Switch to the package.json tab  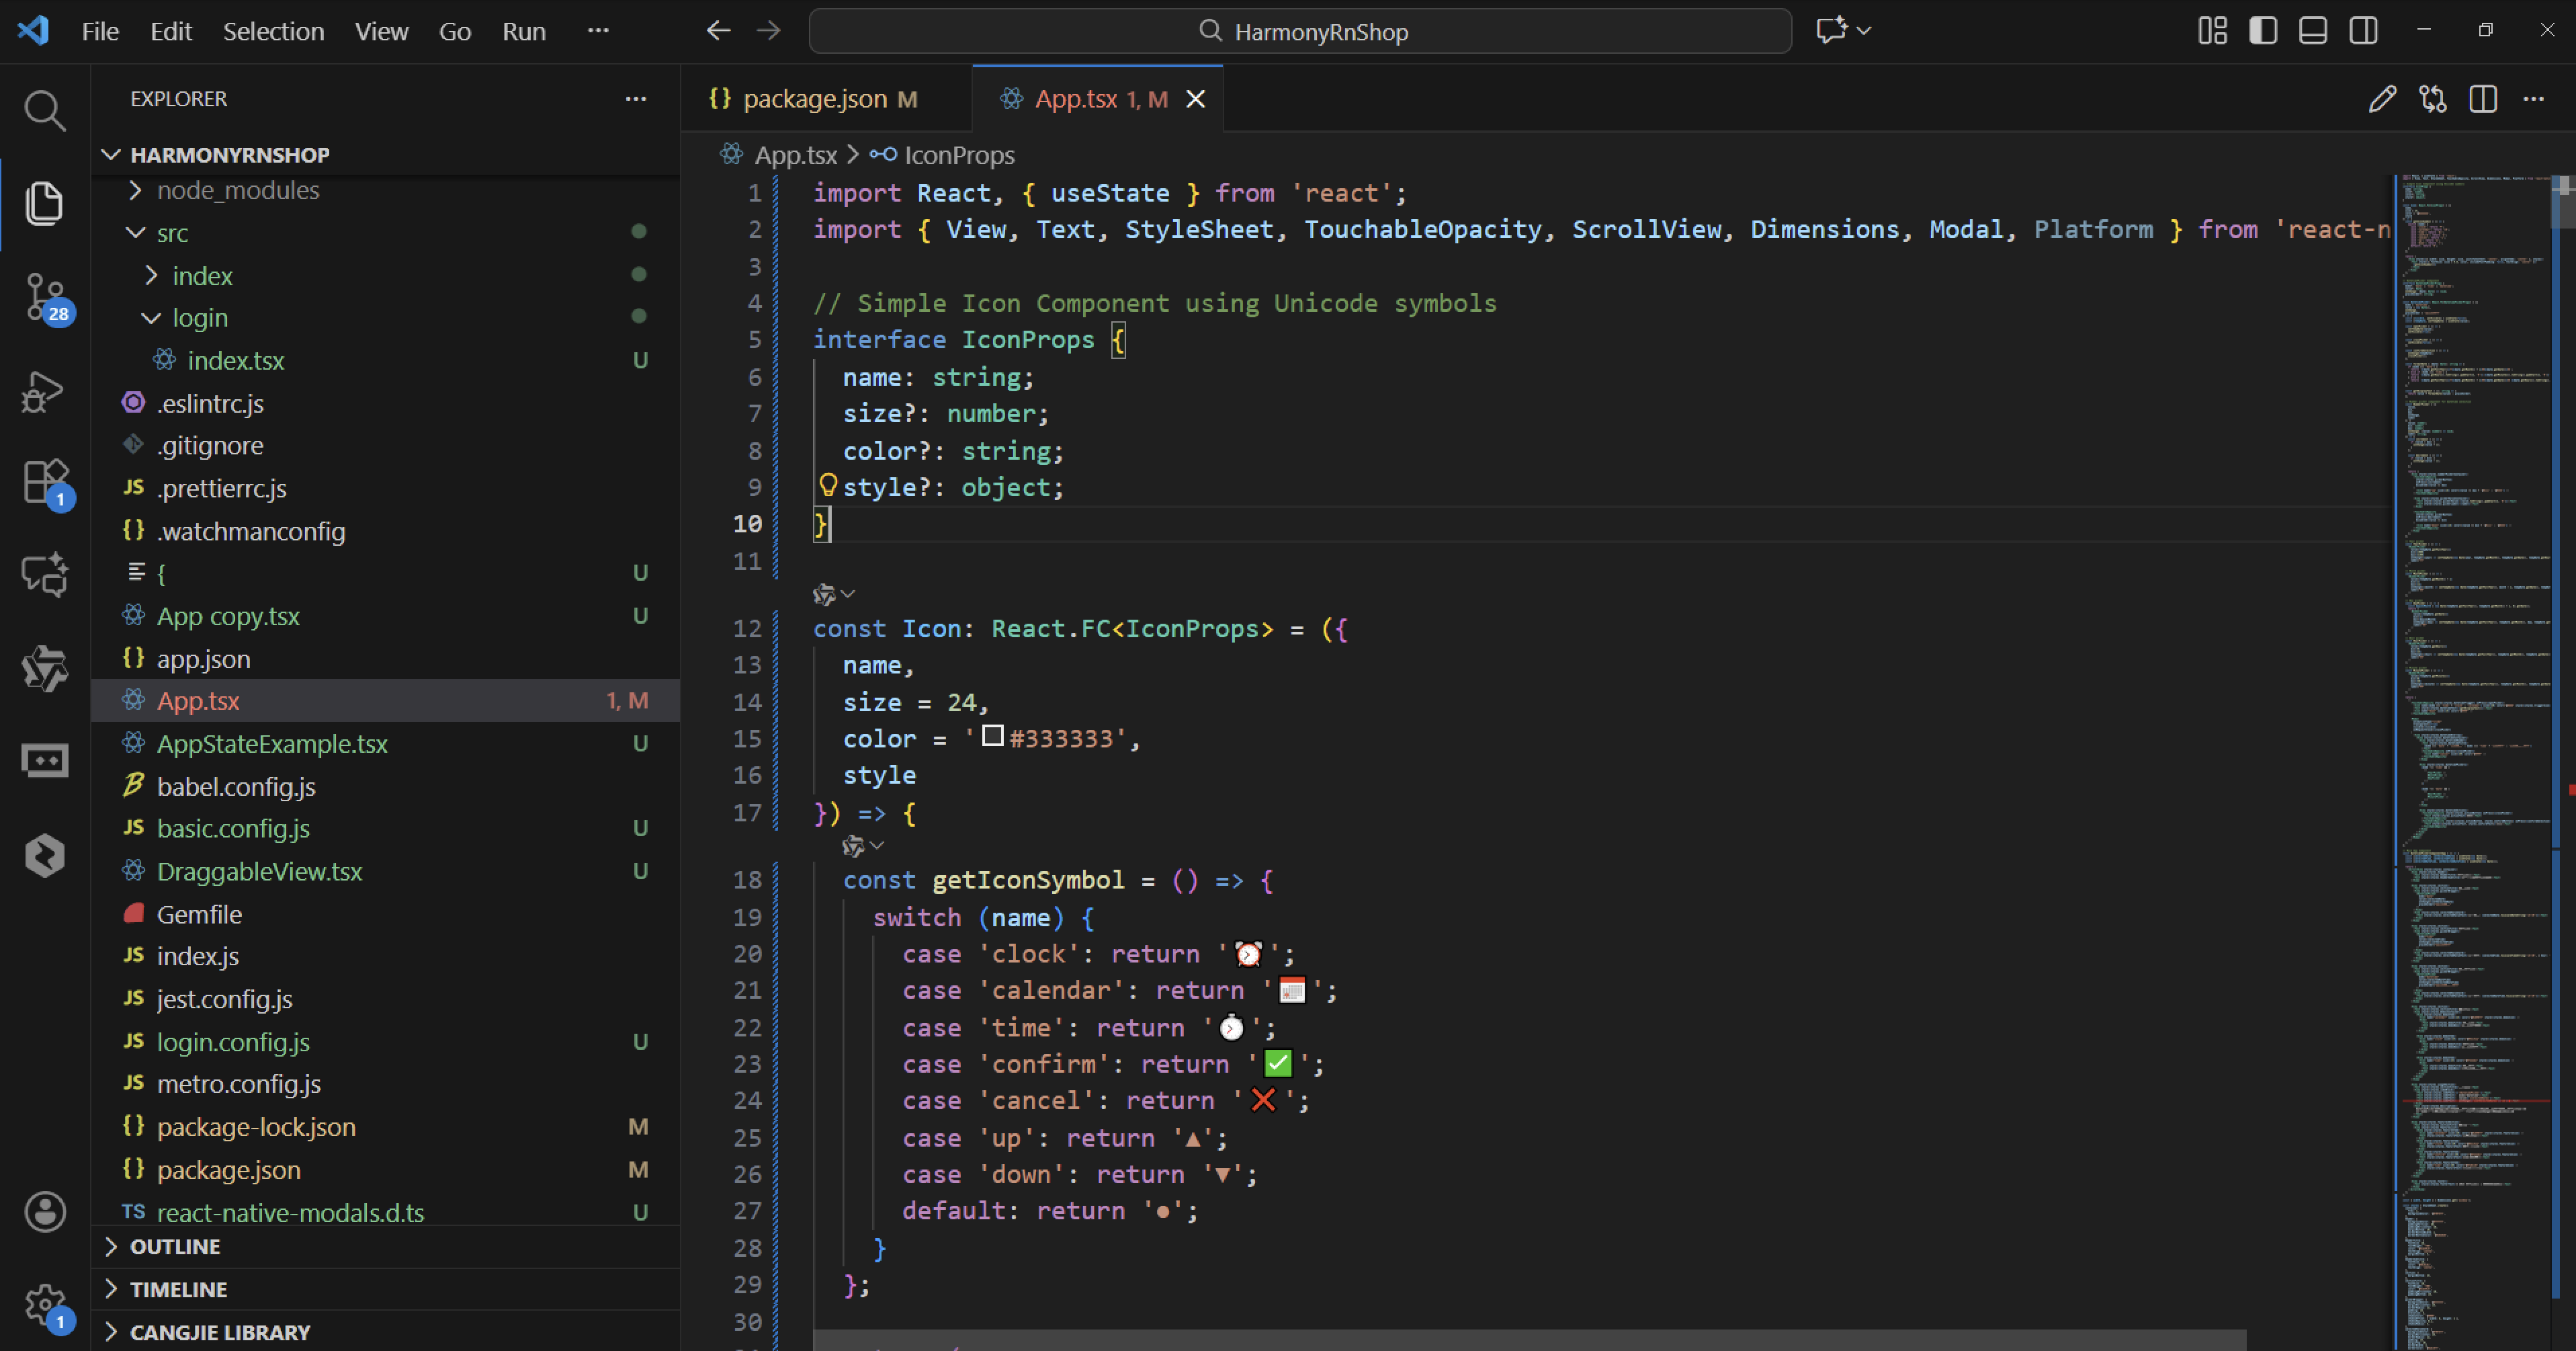click(814, 99)
